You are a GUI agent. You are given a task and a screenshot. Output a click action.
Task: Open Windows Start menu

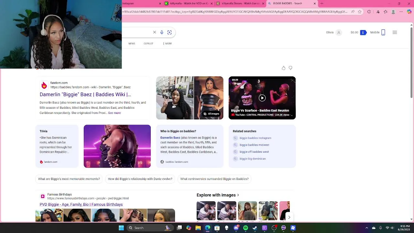tap(121, 228)
